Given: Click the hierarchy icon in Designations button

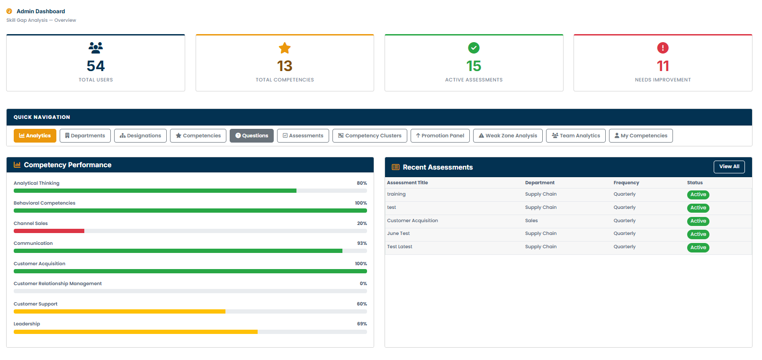Looking at the screenshot, I should tap(123, 135).
